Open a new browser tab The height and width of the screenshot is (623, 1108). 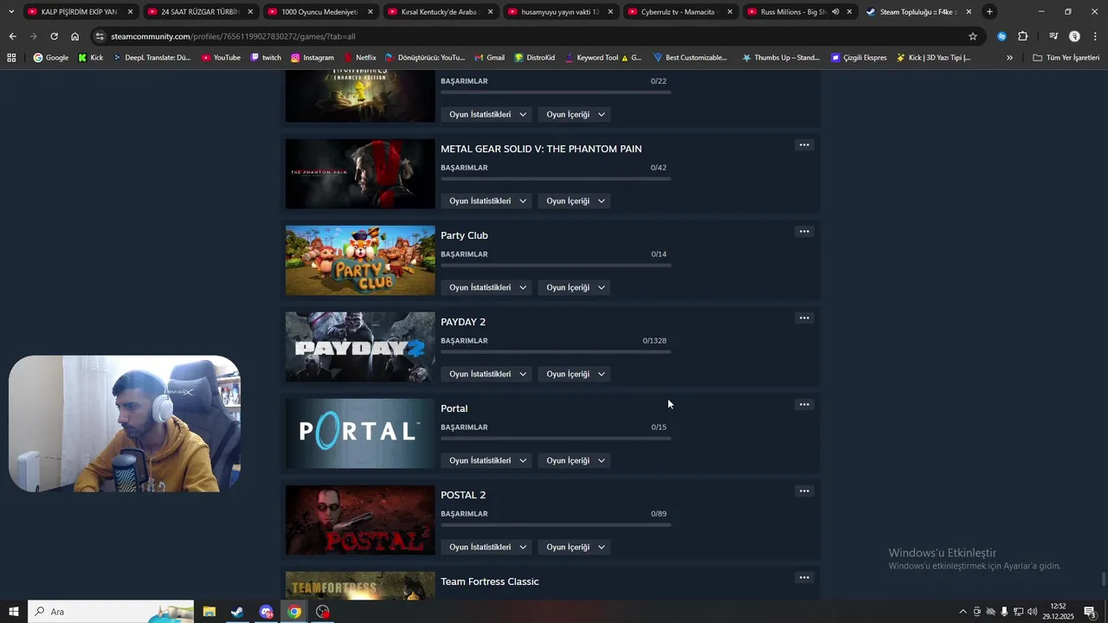(989, 11)
